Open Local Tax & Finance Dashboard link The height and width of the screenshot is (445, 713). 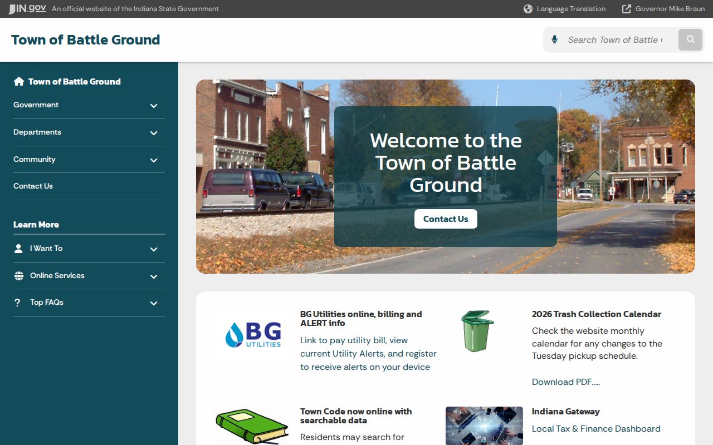[596, 428]
